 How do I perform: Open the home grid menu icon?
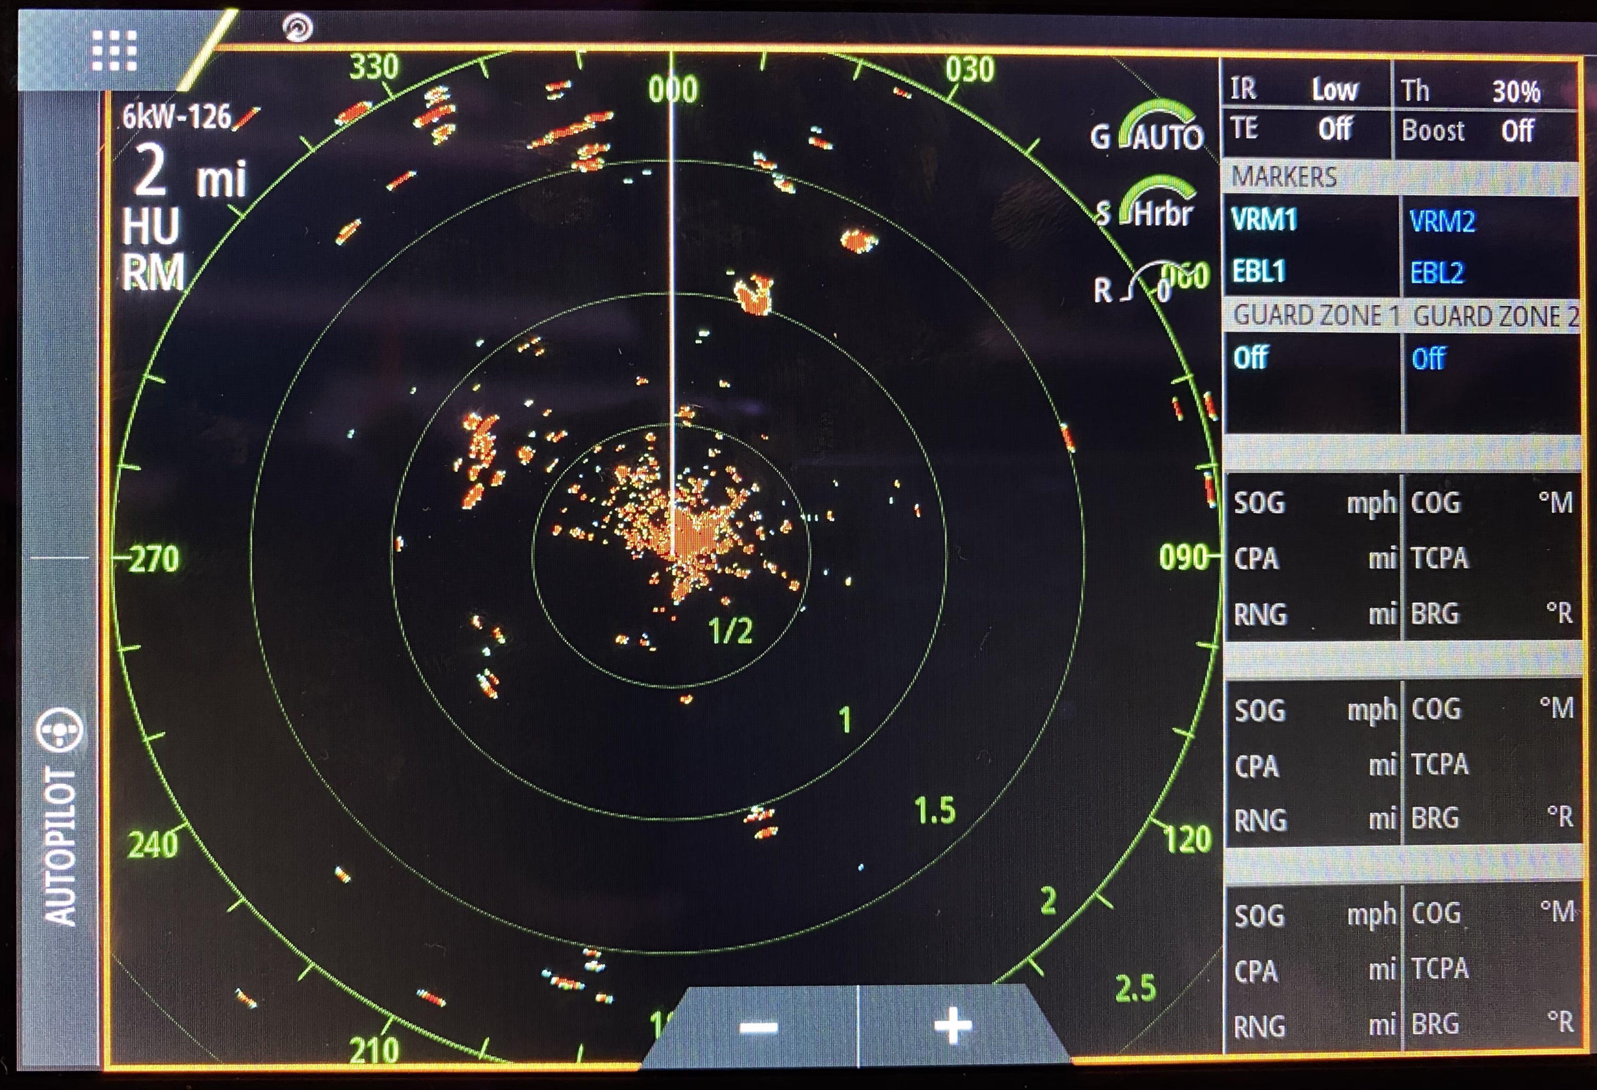click(114, 50)
